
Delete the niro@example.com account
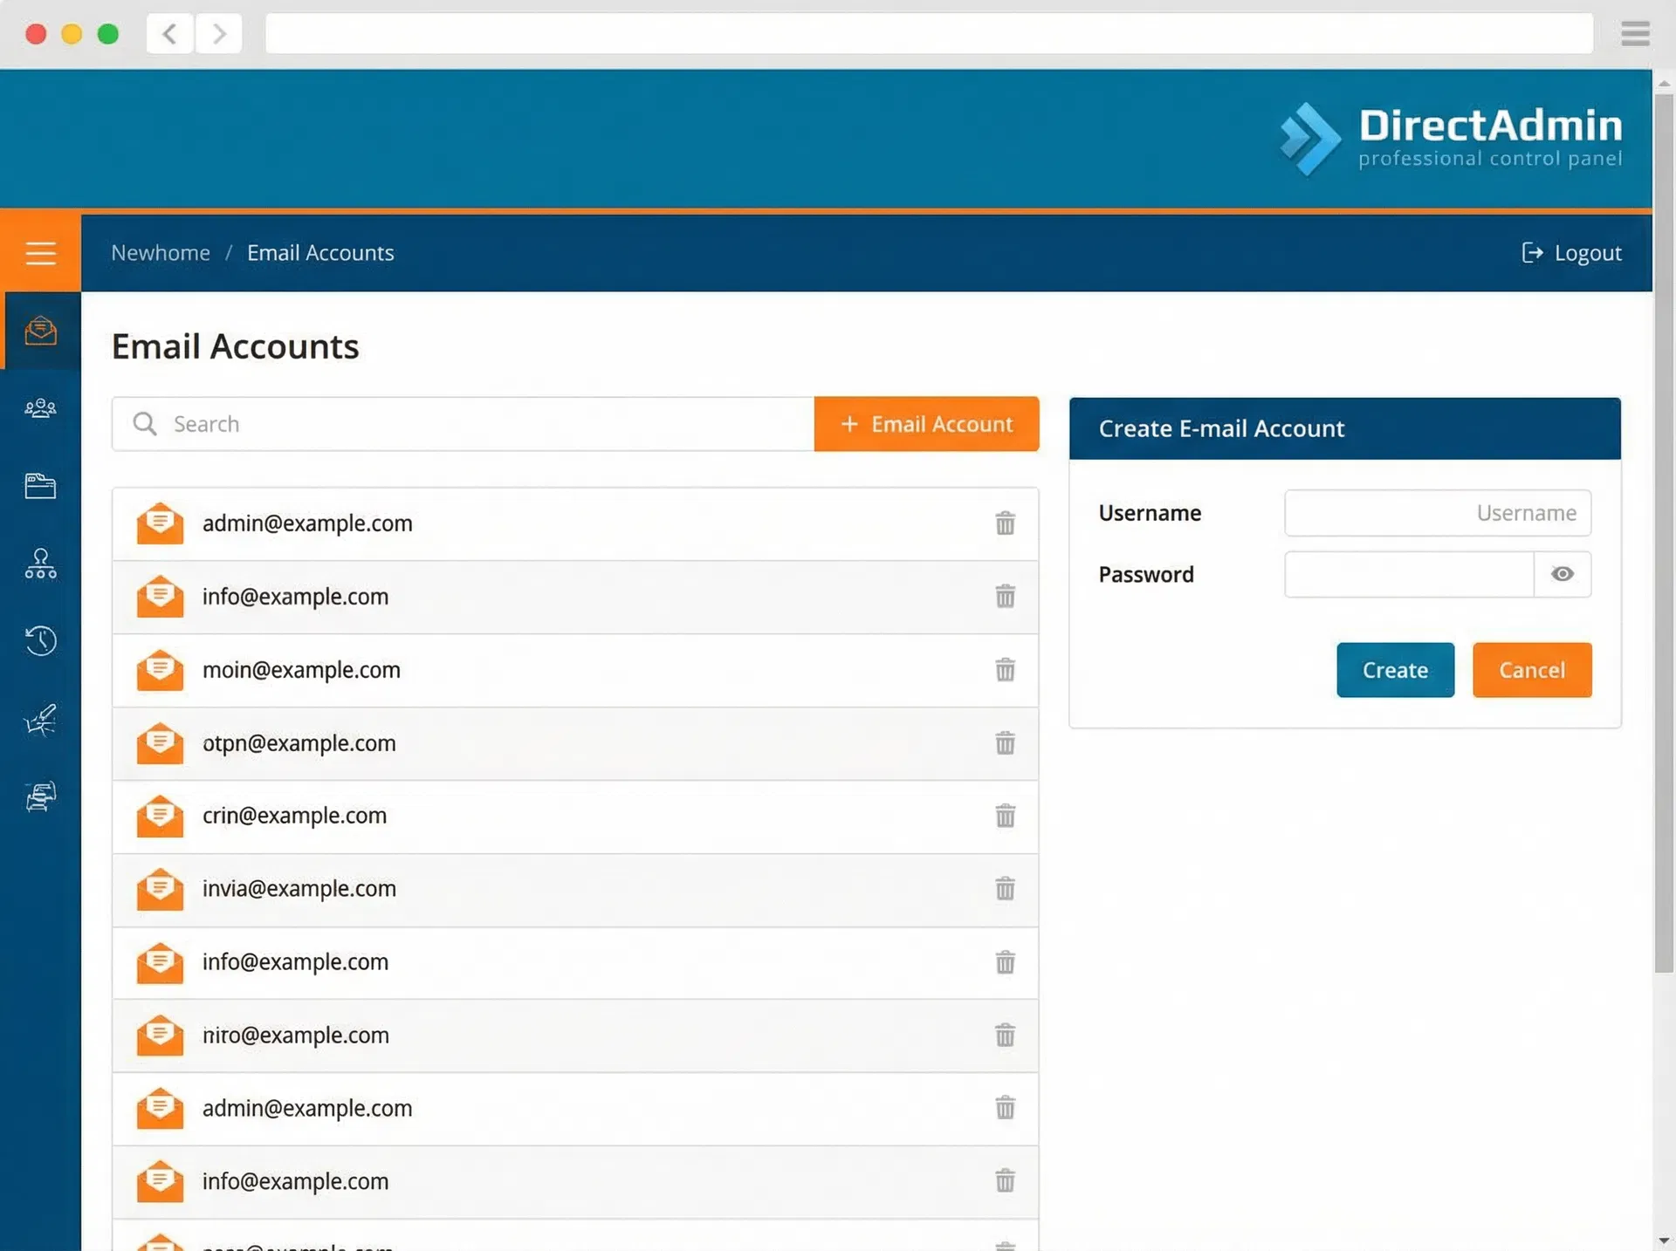click(1005, 1035)
